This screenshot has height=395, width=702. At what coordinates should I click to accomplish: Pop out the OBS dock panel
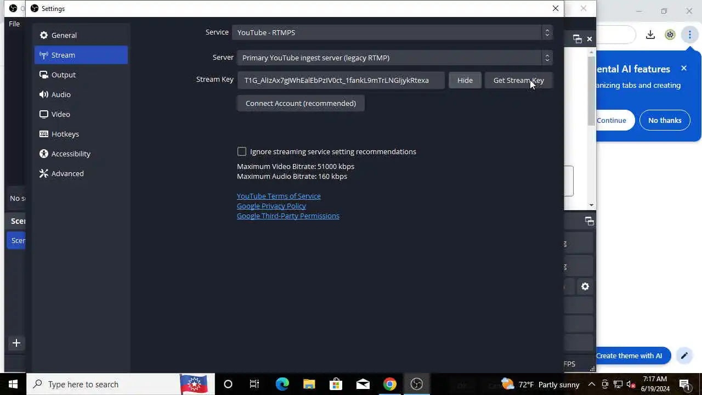tap(577, 39)
